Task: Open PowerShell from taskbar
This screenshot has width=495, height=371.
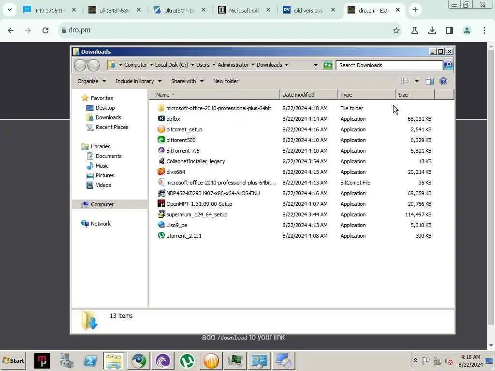Action: pos(90,360)
